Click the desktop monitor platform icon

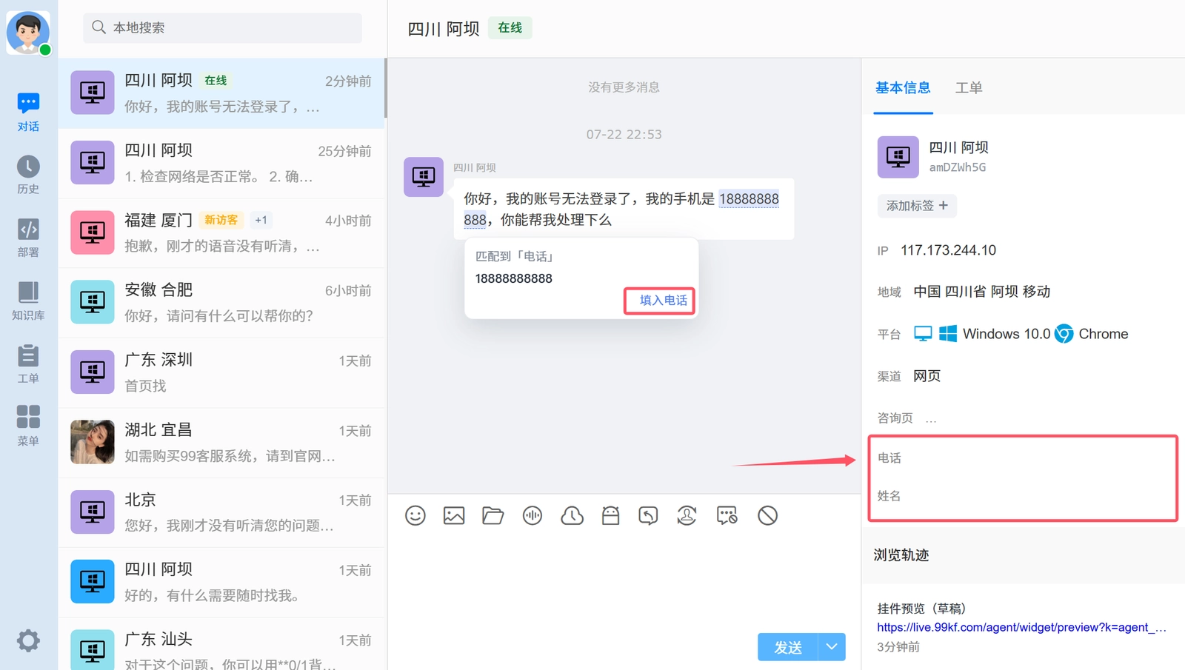(923, 334)
